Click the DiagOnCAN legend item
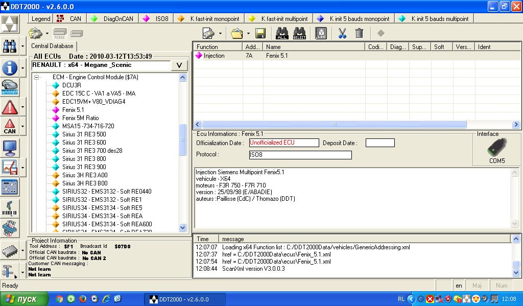This screenshot has height=306, width=523. click(112, 19)
